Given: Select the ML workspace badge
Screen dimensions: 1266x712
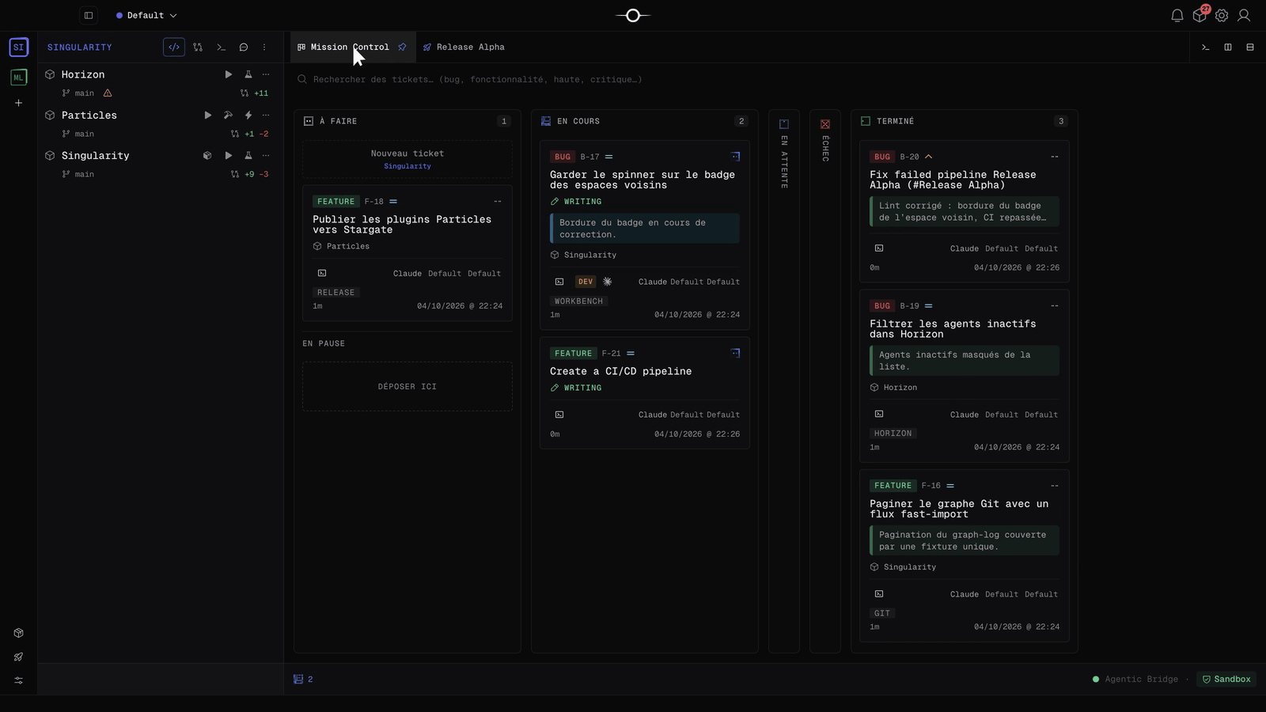Looking at the screenshot, I should tap(19, 78).
